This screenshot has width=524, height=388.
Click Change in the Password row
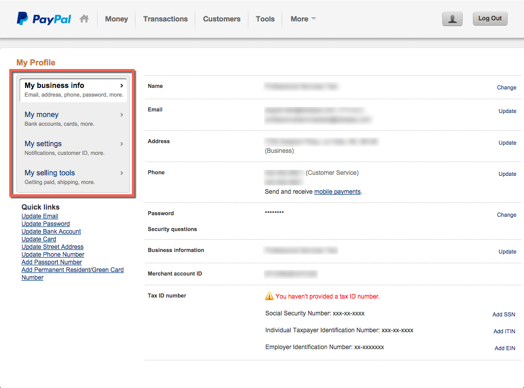(x=506, y=215)
